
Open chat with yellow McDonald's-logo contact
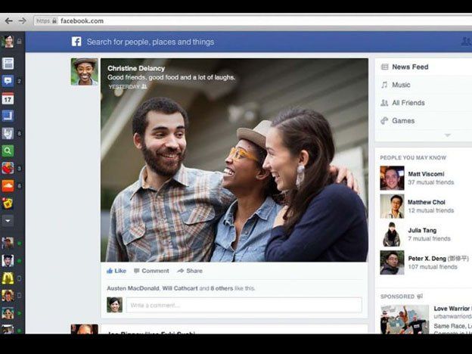click(x=8, y=278)
